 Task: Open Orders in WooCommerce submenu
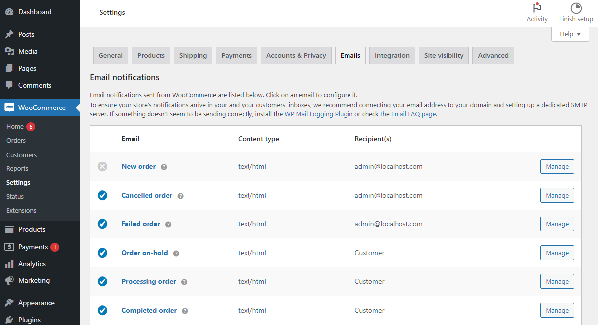[x=16, y=141]
